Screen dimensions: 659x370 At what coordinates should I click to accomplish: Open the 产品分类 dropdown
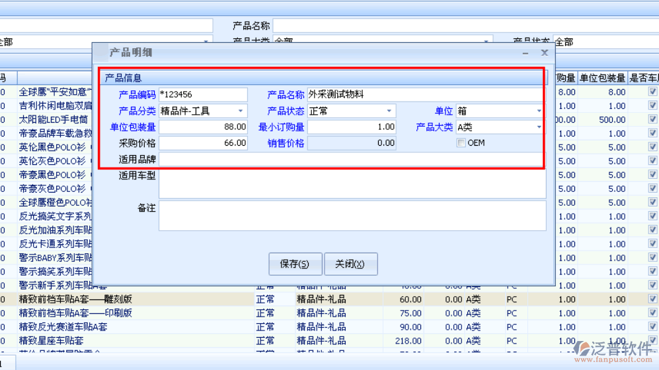240,111
